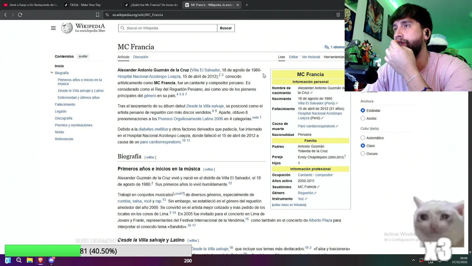The image size is (472, 266).
Task: Hide the contents sidebar with 'ocultar'
Action: [83, 57]
